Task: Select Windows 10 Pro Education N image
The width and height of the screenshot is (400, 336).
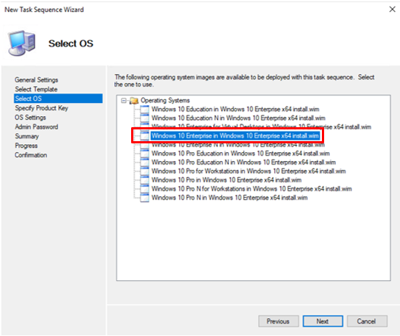Action: [x=243, y=162]
